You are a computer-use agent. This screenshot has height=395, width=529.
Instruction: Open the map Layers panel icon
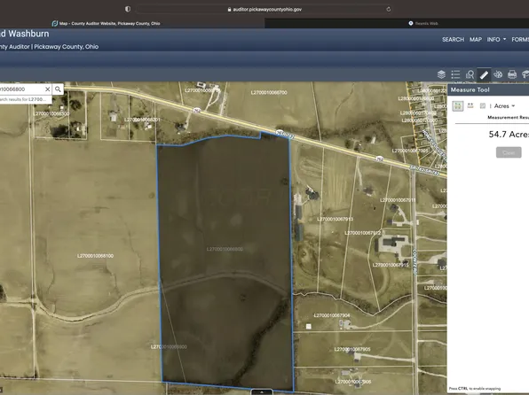[441, 74]
